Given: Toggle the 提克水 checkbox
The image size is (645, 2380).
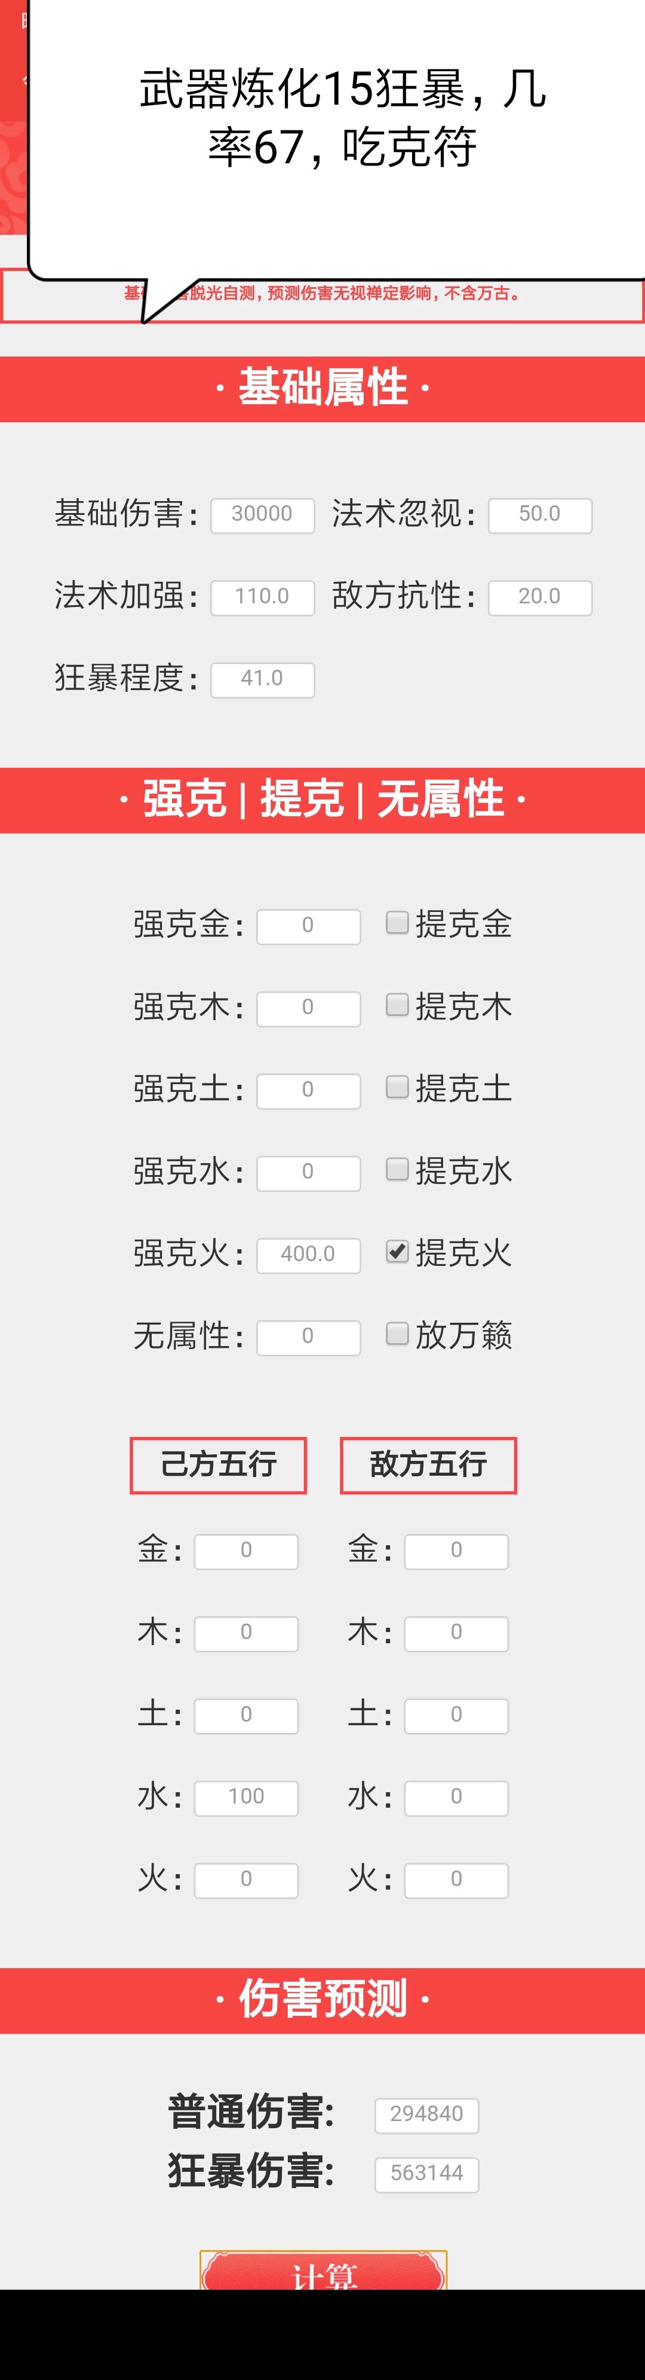Looking at the screenshot, I should pos(397,1168).
